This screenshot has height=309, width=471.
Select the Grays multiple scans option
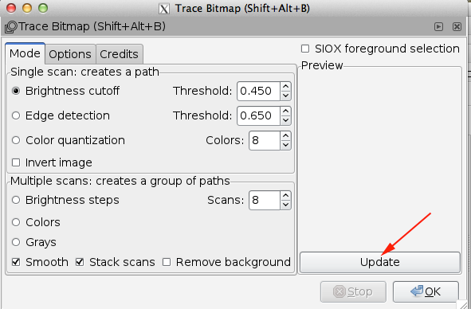tap(16, 242)
